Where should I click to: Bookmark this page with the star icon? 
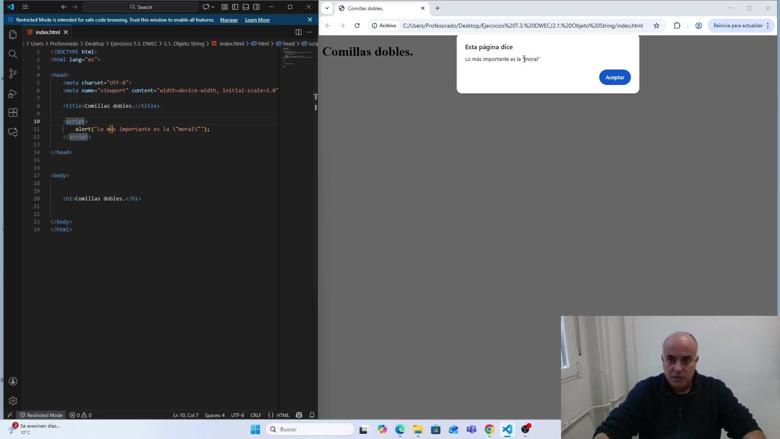(656, 26)
